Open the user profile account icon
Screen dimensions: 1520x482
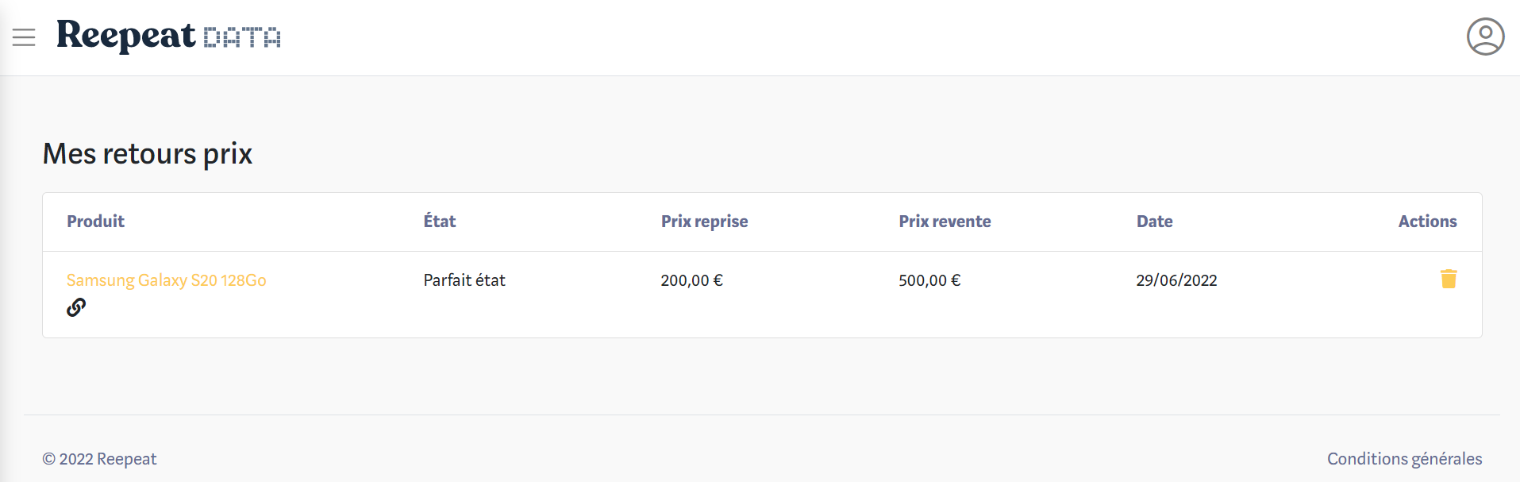tap(1485, 37)
